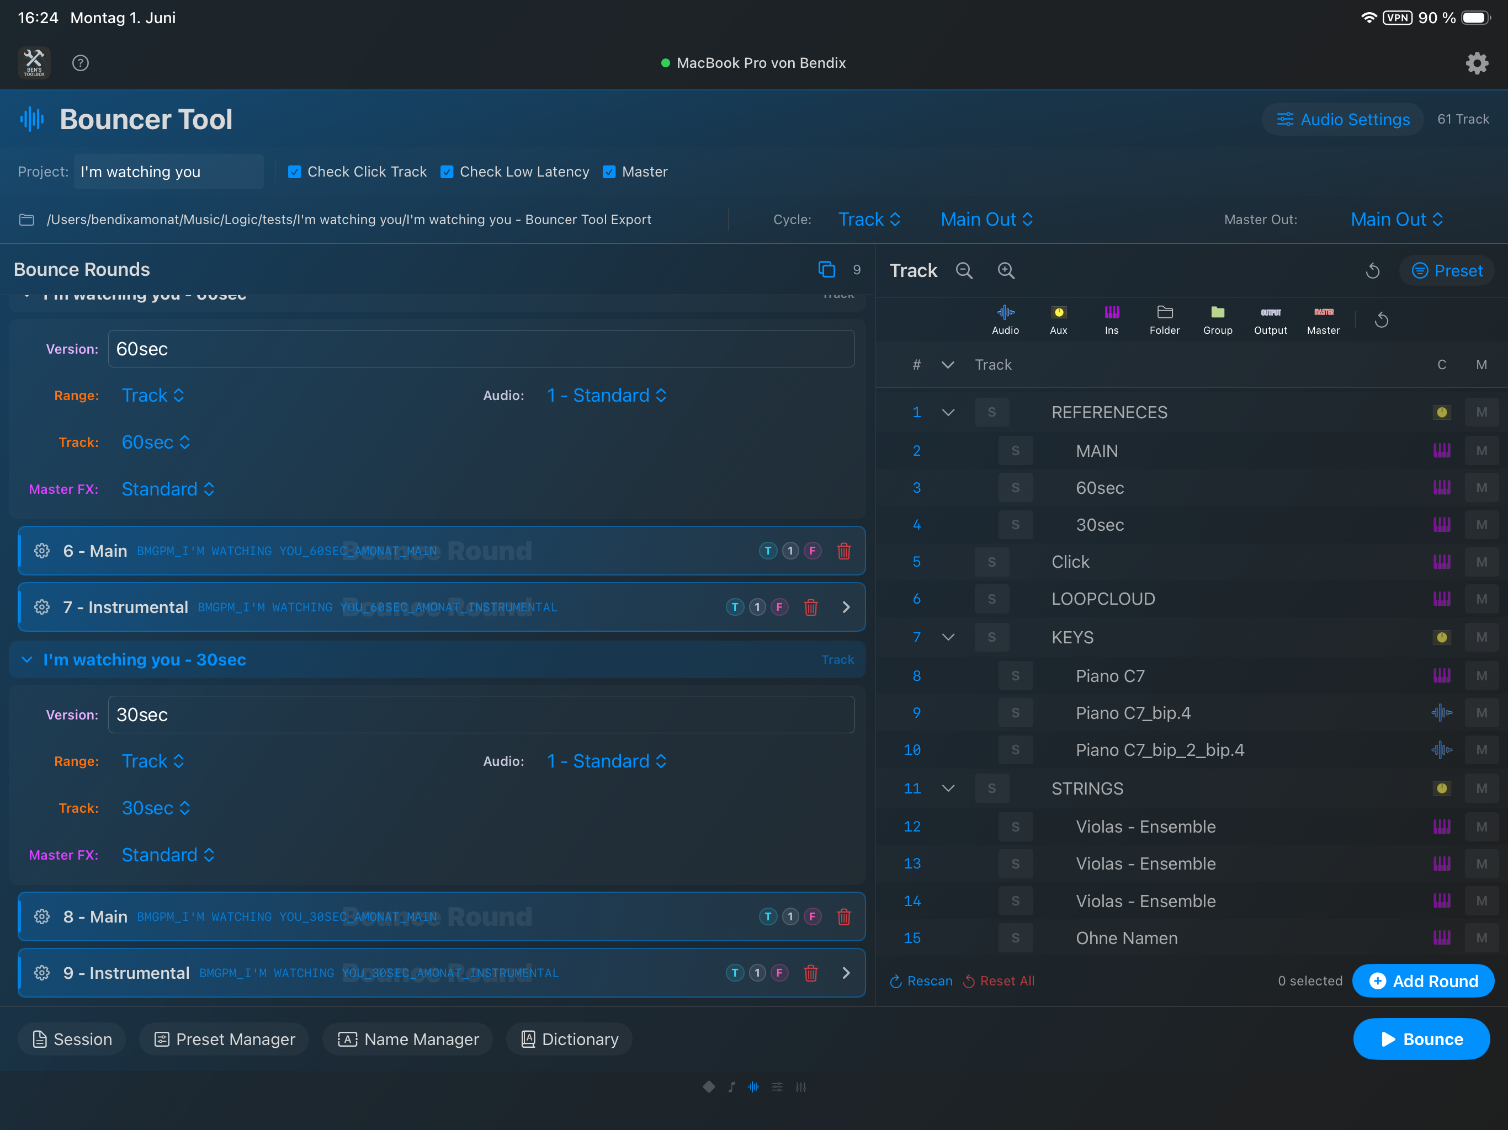This screenshot has height=1130, width=1508.
Task: Toggle the Check Low Latency checkbox
Action: pyautogui.click(x=447, y=172)
